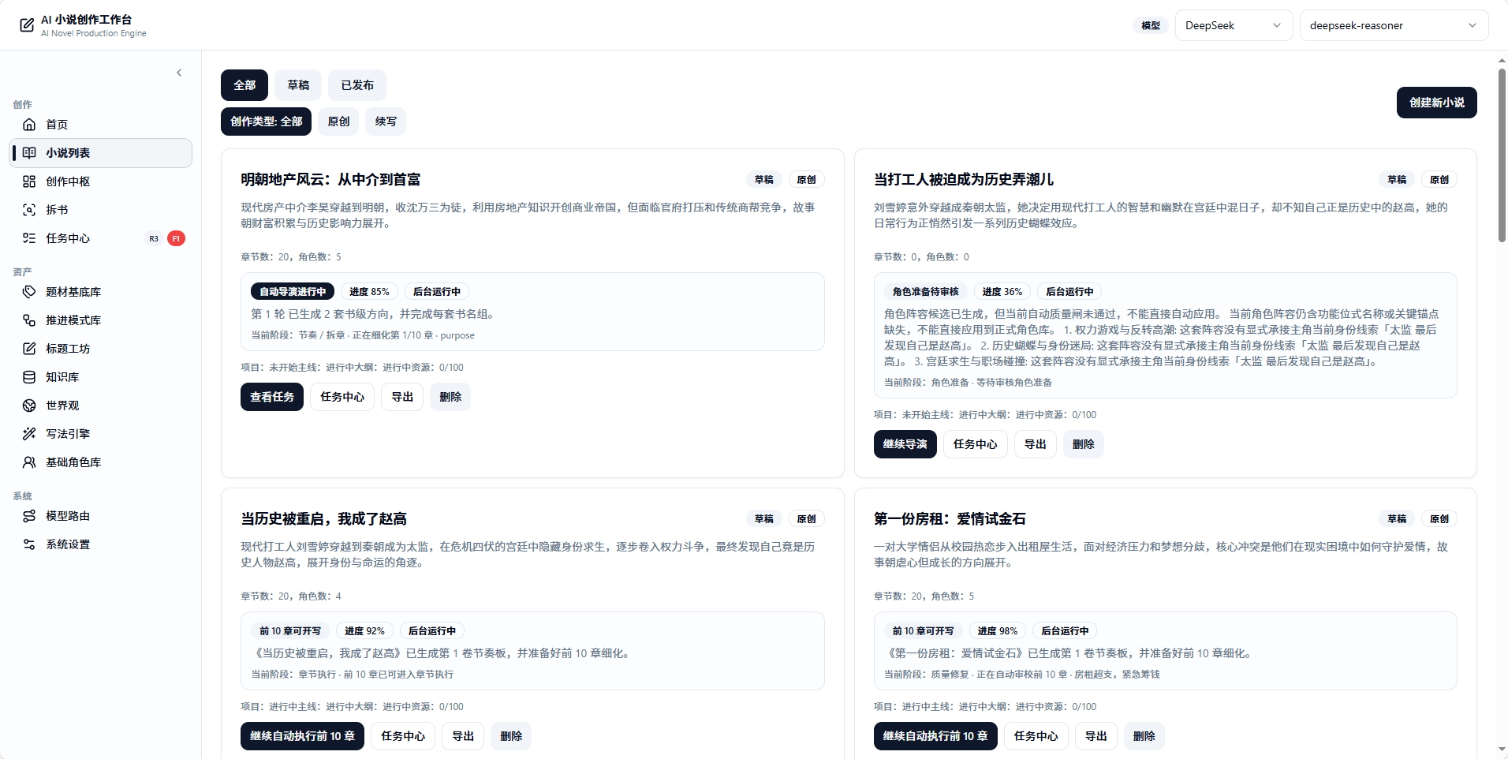Image resolution: width=1508 pixels, height=759 pixels.
Task: Open the 基础角色库 character library
Action: pyautogui.click(x=73, y=462)
